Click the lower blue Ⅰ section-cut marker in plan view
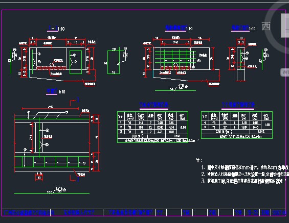Image resolution: width=289 pixels, height=223 pixels. tap(78, 179)
